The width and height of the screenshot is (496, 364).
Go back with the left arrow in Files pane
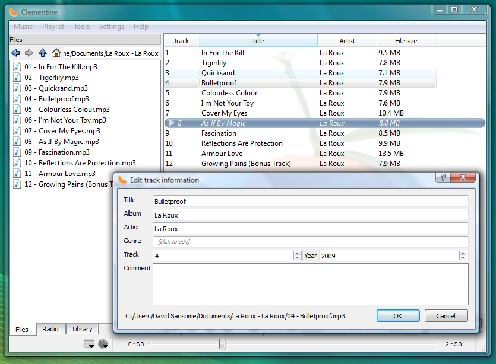pyautogui.click(x=15, y=53)
